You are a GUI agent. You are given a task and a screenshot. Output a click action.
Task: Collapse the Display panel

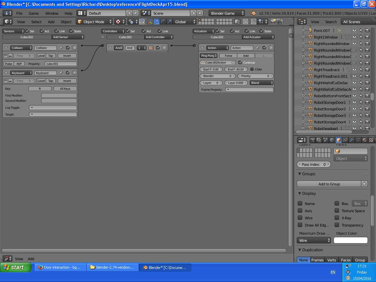(300, 193)
